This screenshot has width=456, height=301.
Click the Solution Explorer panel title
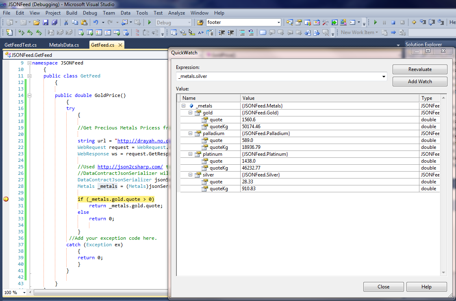tap(423, 44)
